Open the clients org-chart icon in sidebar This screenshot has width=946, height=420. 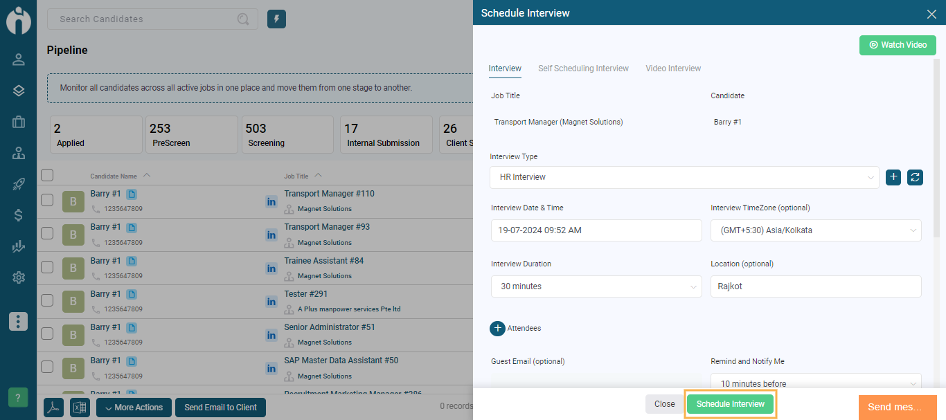pos(19,153)
